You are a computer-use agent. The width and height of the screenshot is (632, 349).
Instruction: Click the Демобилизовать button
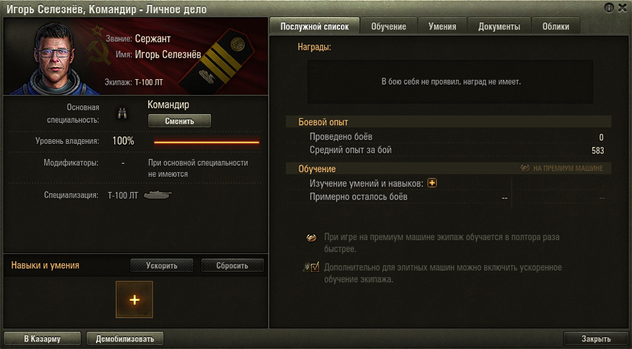pos(125,339)
